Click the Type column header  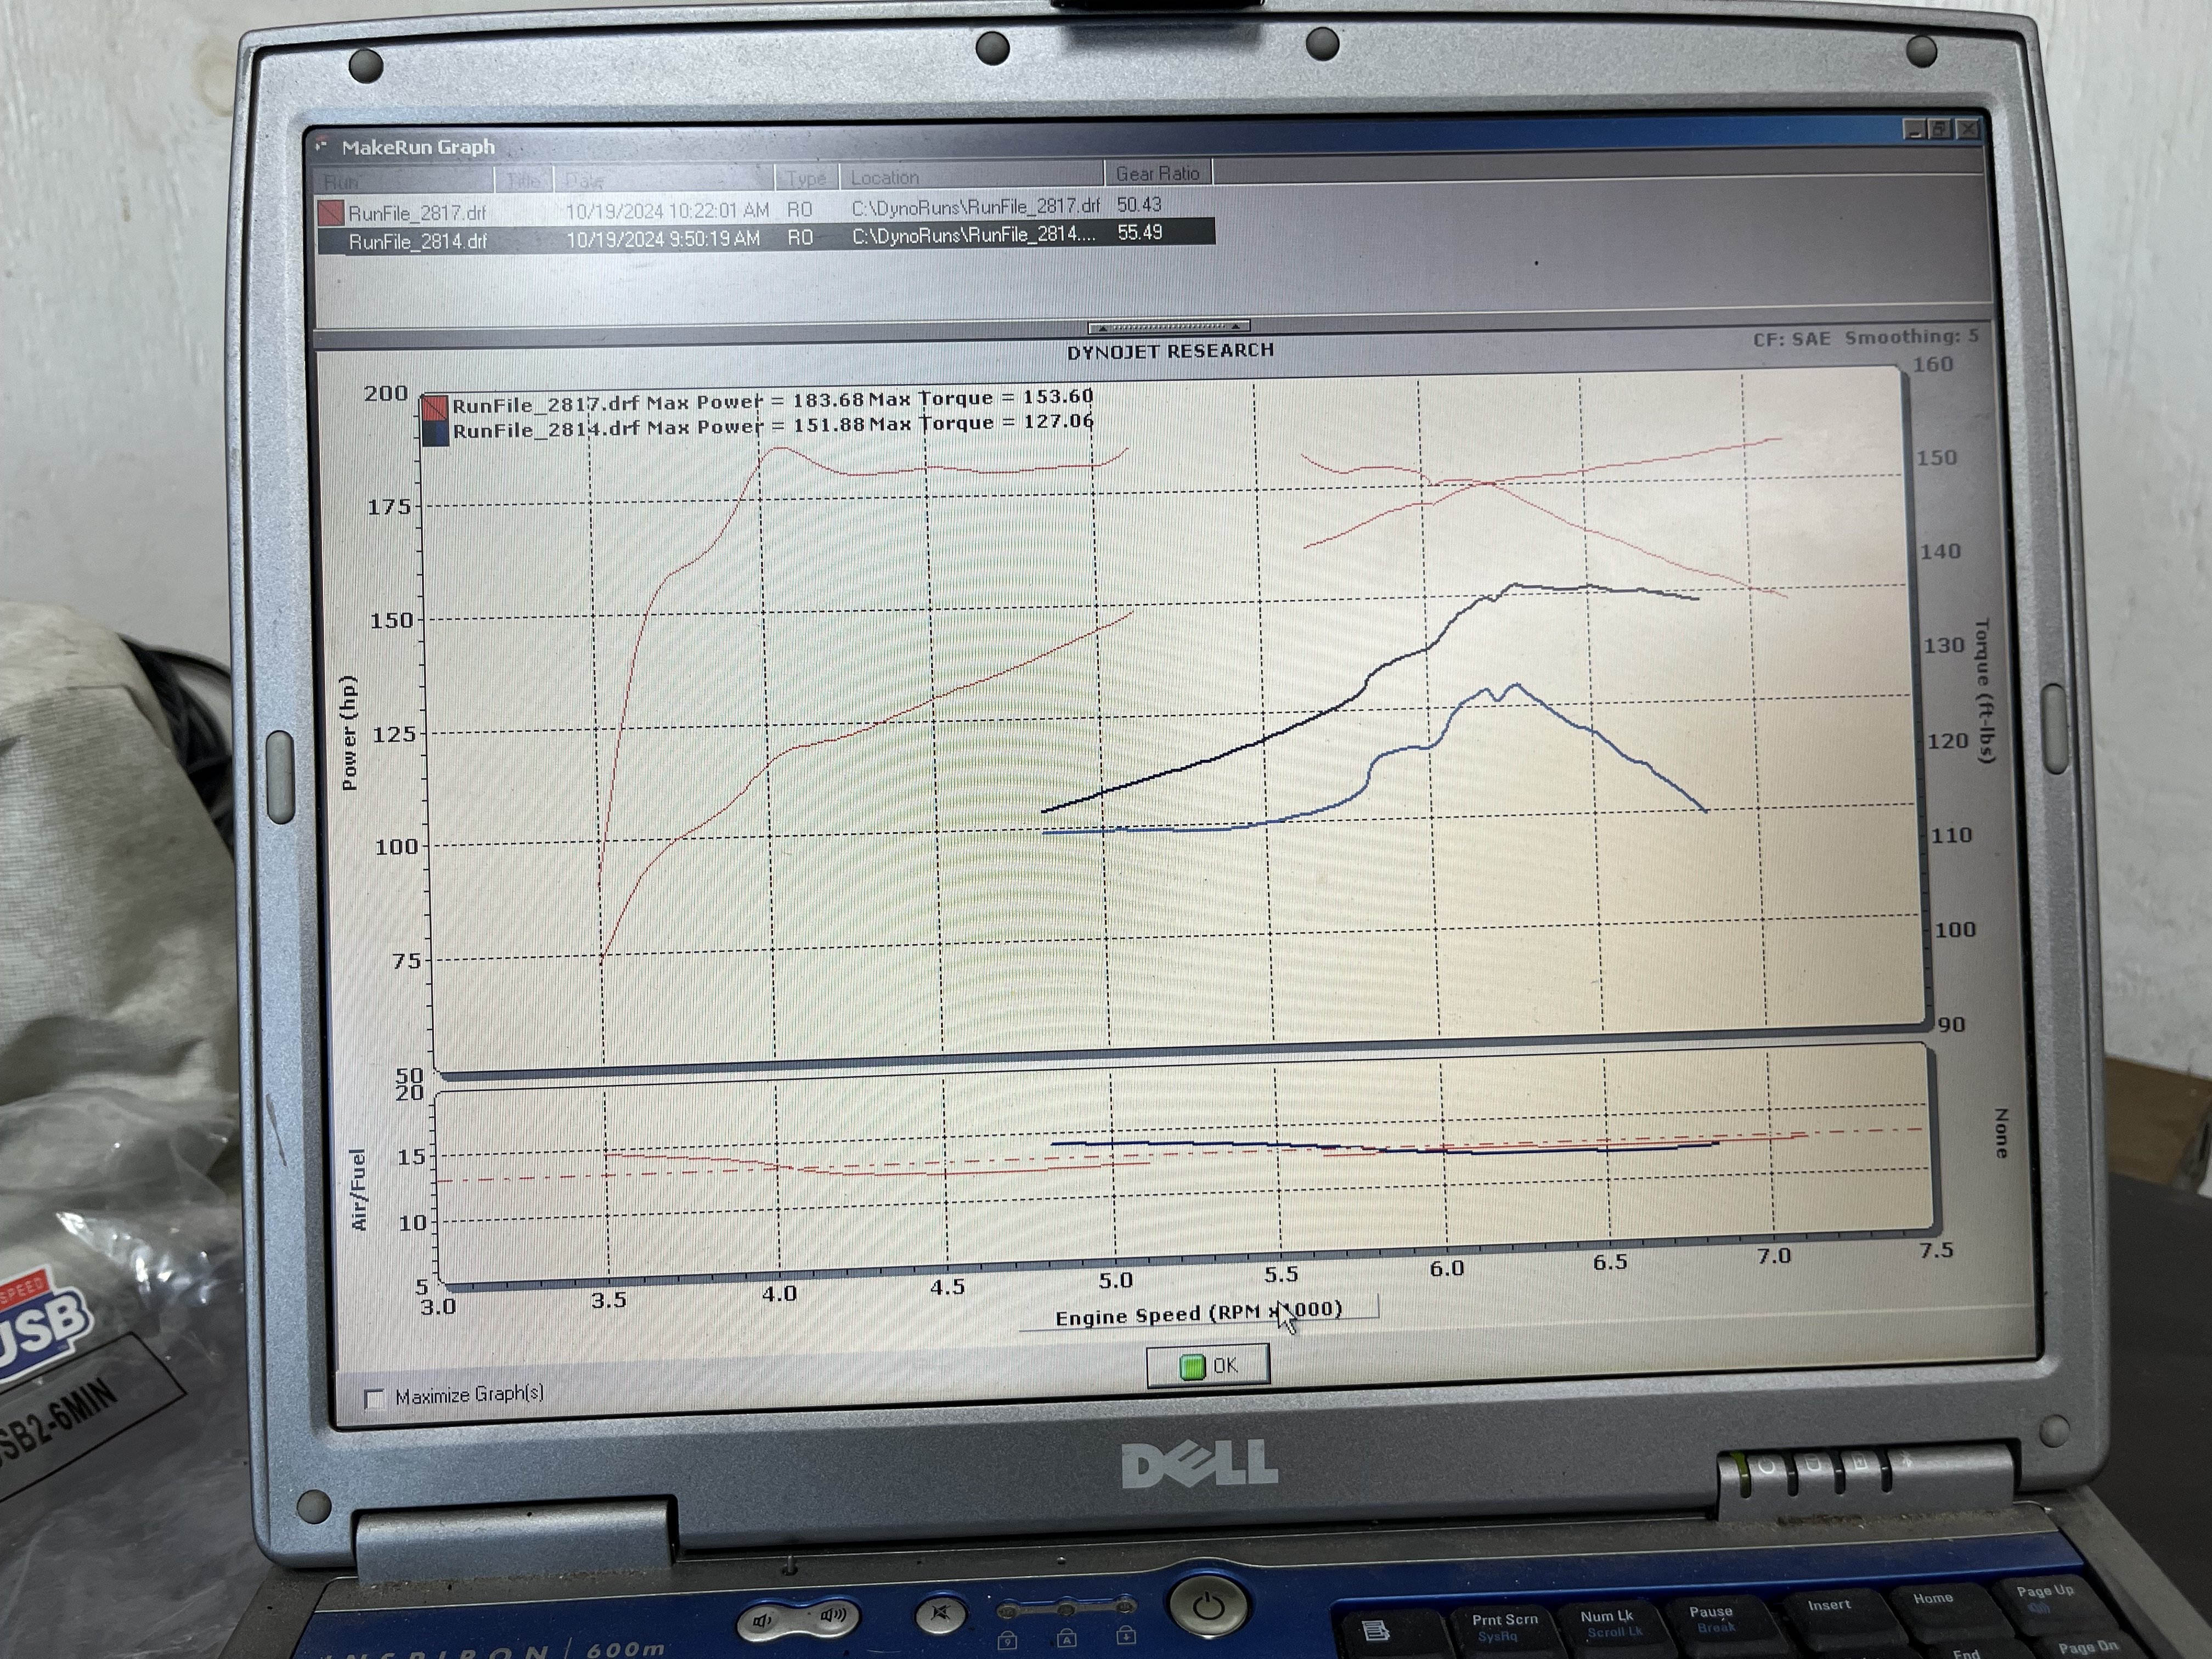click(x=806, y=177)
